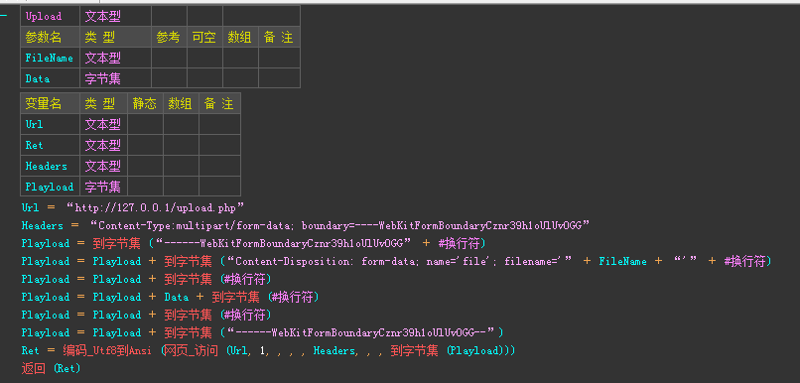This screenshot has width=800, height=383.
Task: Click the 字节集 type of Playload variable
Action: [103, 187]
